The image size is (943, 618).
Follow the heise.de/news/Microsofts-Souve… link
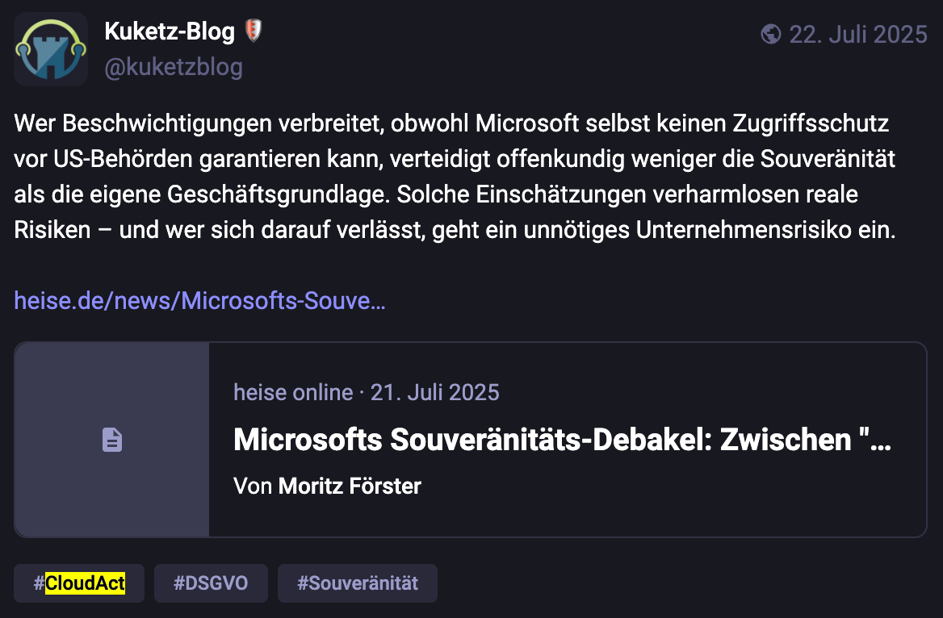(199, 301)
